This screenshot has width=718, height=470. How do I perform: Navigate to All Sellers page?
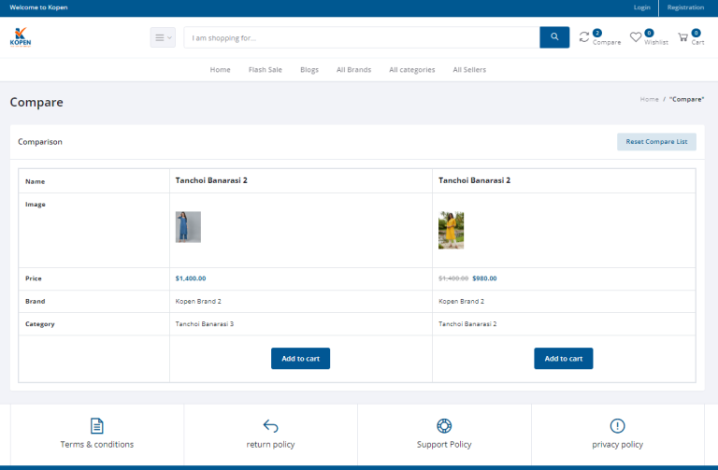coord(469,70)
